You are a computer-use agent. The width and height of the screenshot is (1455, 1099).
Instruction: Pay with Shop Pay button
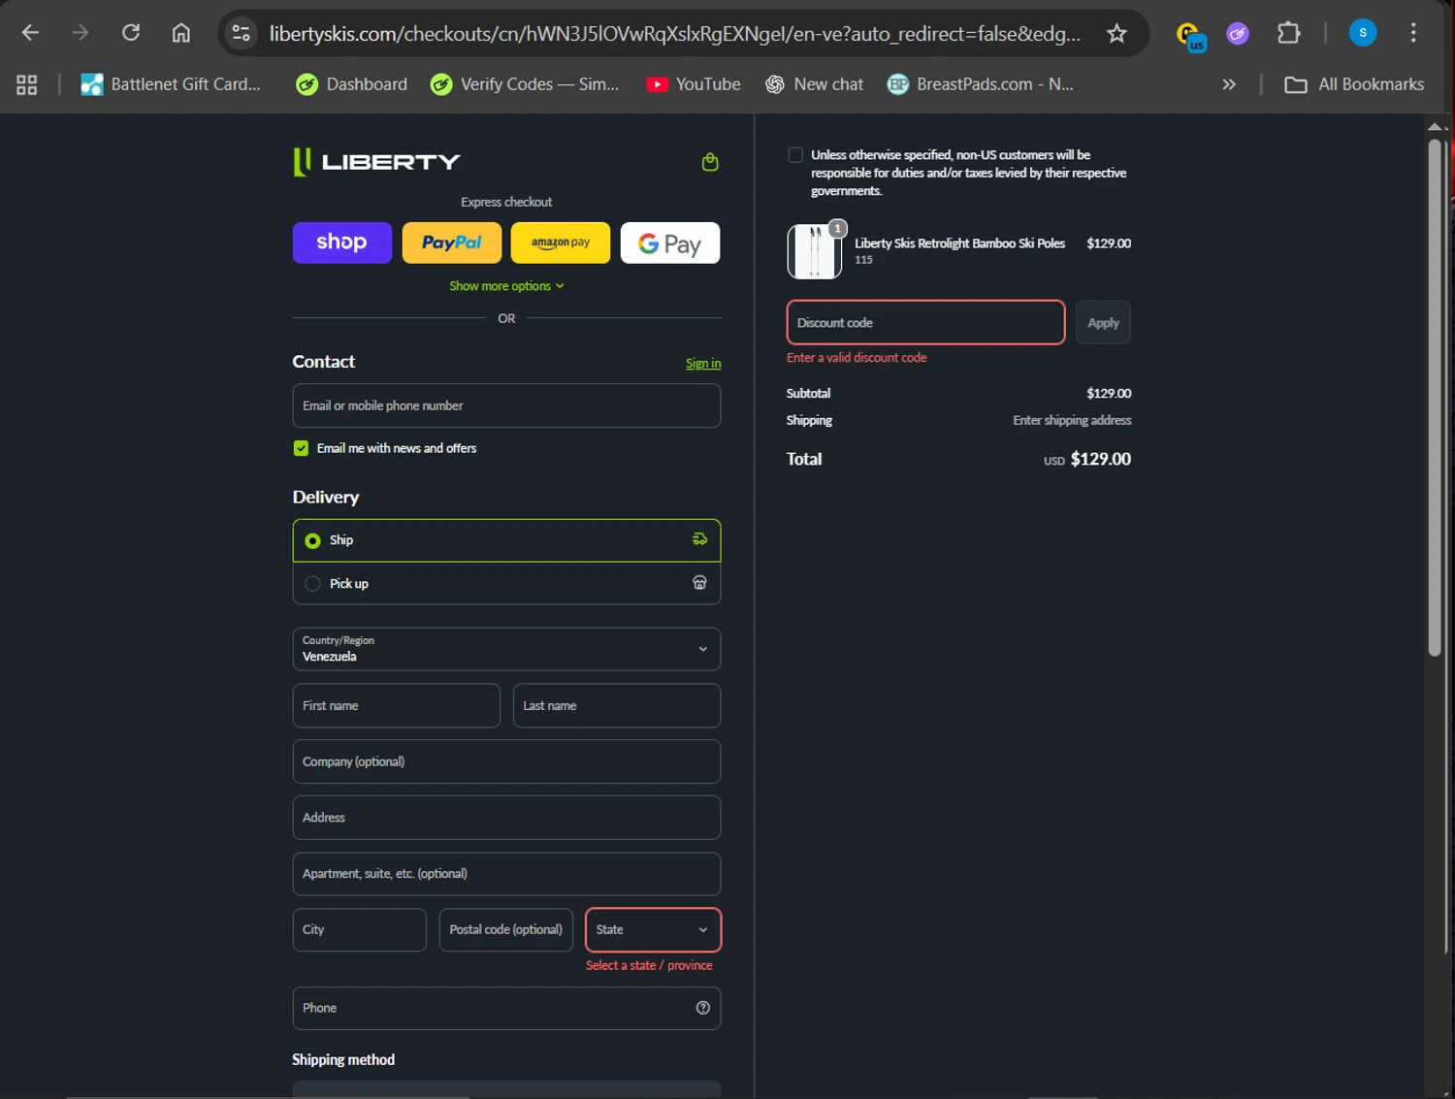342,242
